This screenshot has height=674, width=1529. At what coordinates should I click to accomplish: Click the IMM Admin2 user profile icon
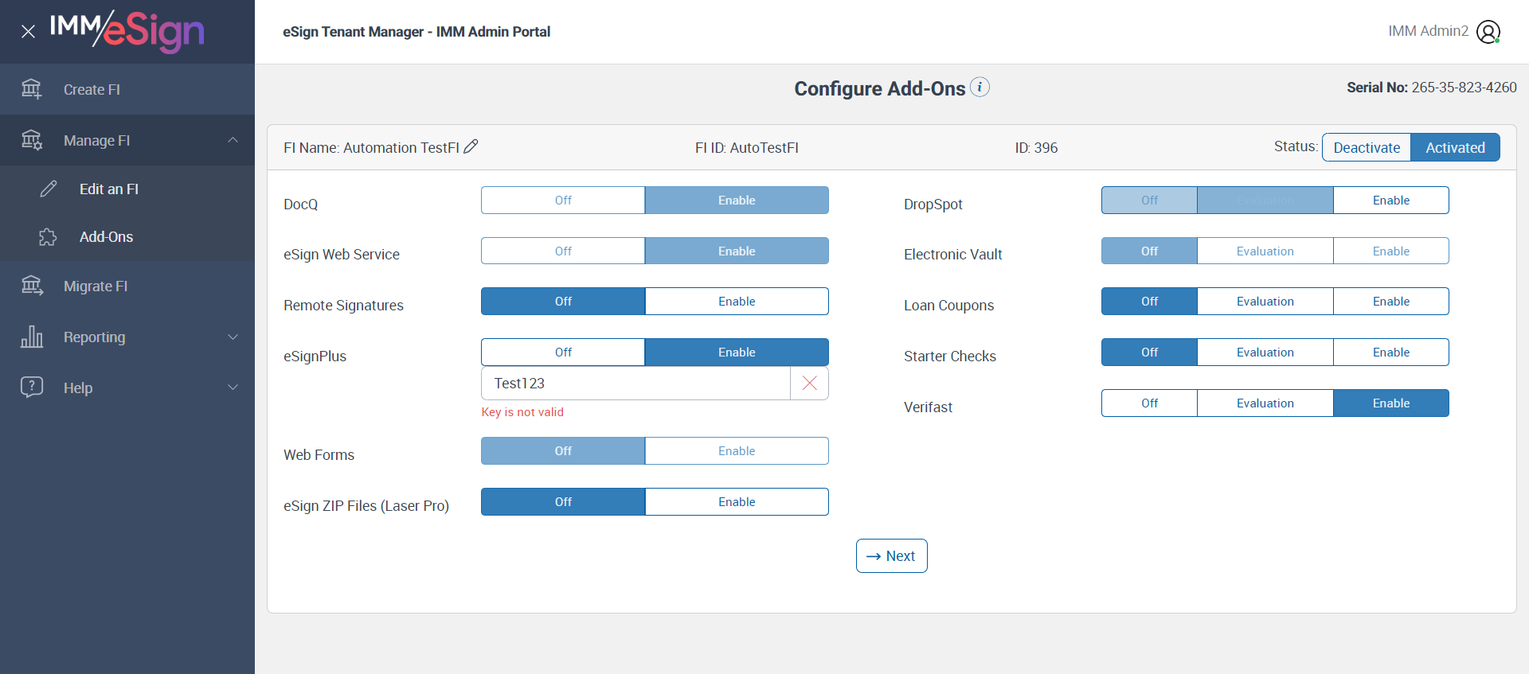click(1488, 32)
